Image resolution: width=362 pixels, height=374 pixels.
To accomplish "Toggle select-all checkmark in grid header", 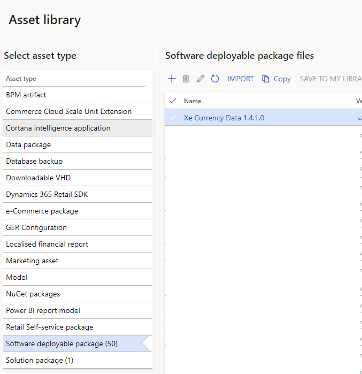I will click(x=172, y=101).
